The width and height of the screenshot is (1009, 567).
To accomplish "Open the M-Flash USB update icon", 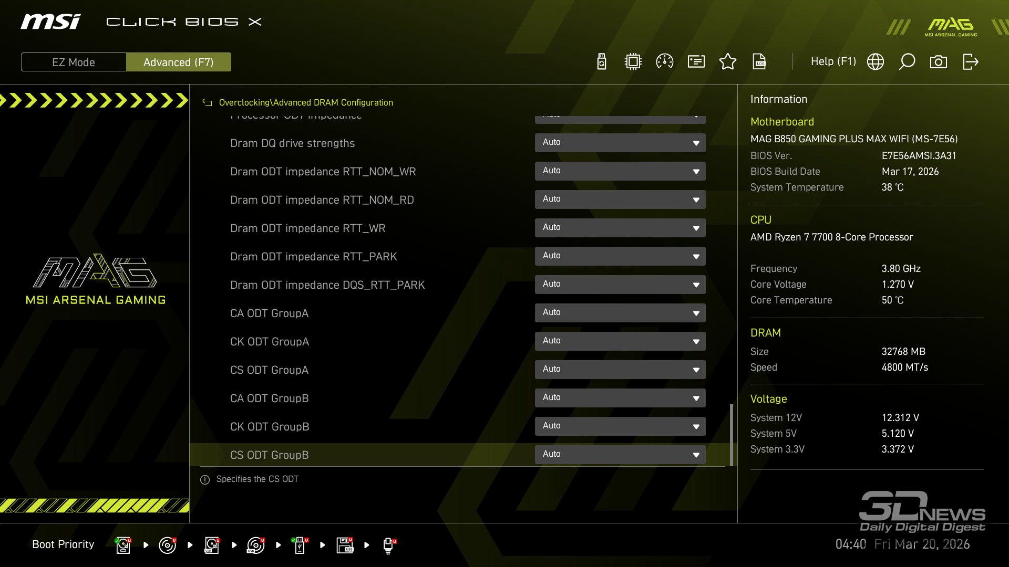I will 602,62.
